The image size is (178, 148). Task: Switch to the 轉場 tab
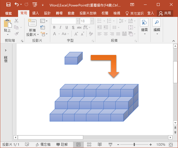[59, 13]
